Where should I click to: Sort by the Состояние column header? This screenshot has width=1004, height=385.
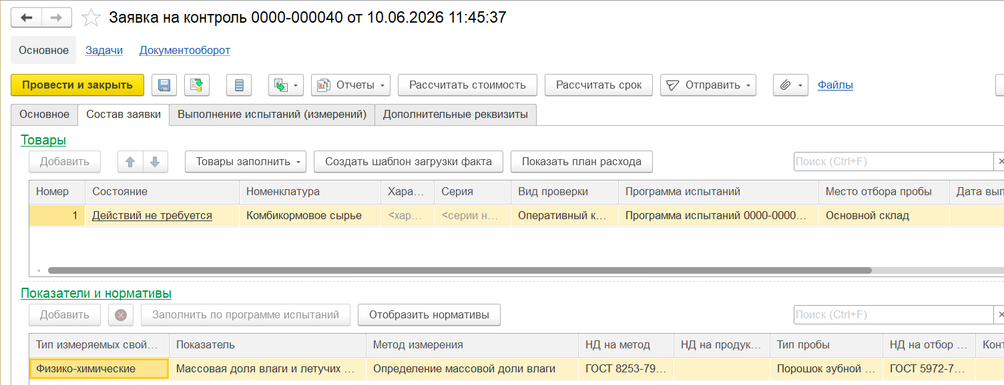[162, 192]
